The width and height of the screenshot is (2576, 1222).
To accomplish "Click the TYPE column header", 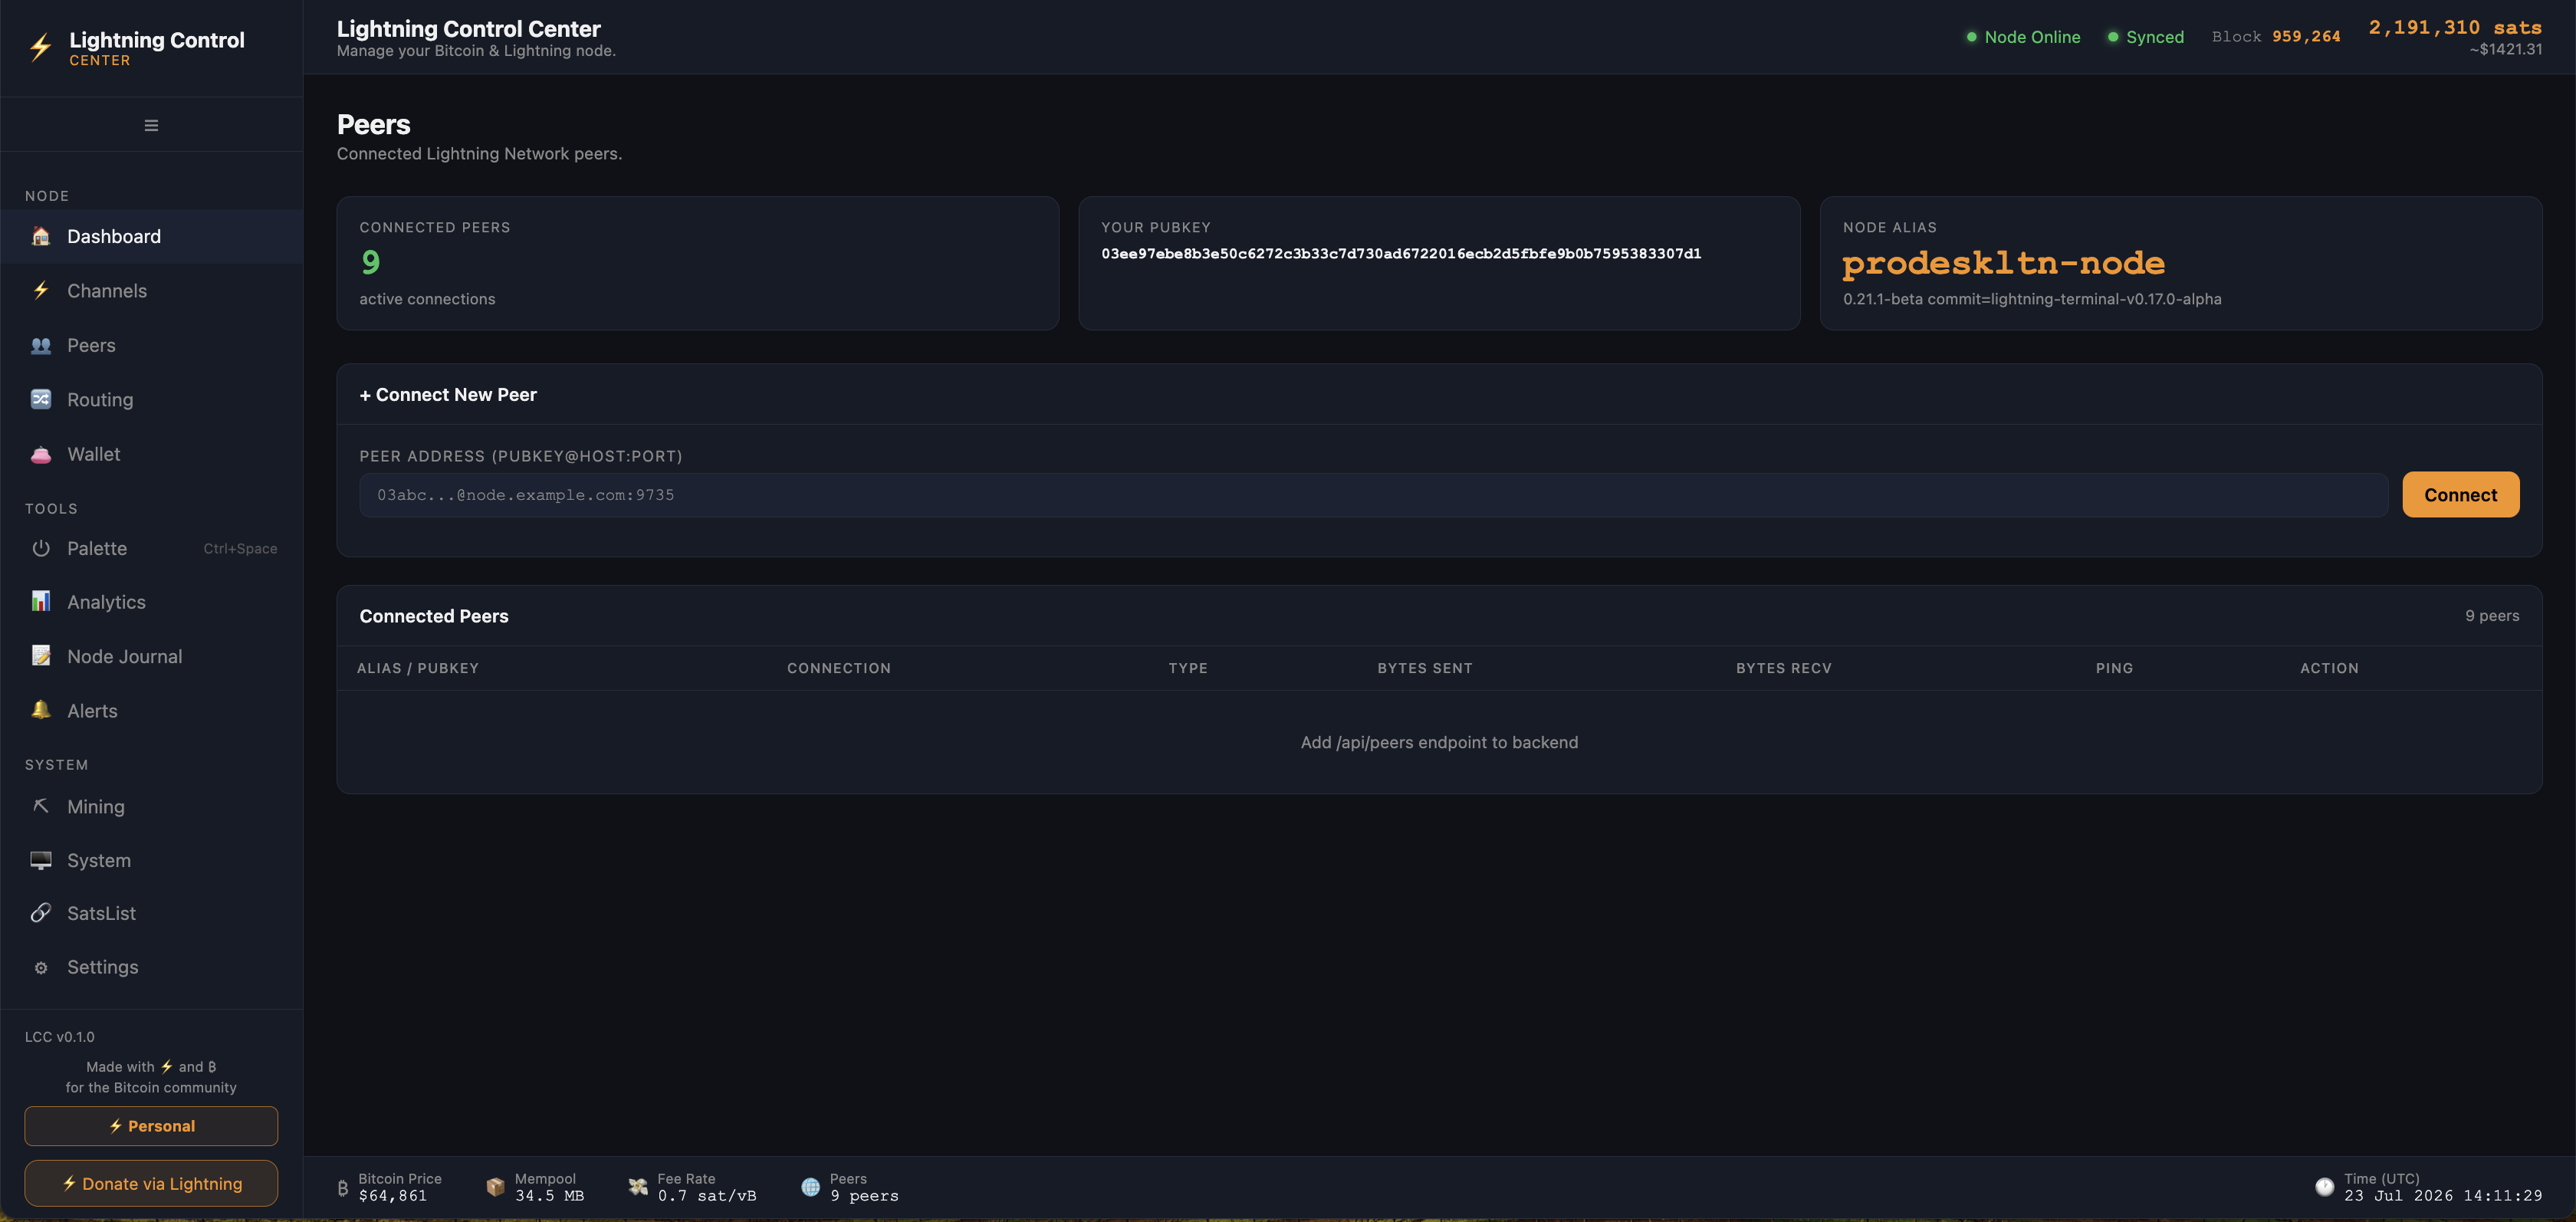I will tap(1188, 668).
